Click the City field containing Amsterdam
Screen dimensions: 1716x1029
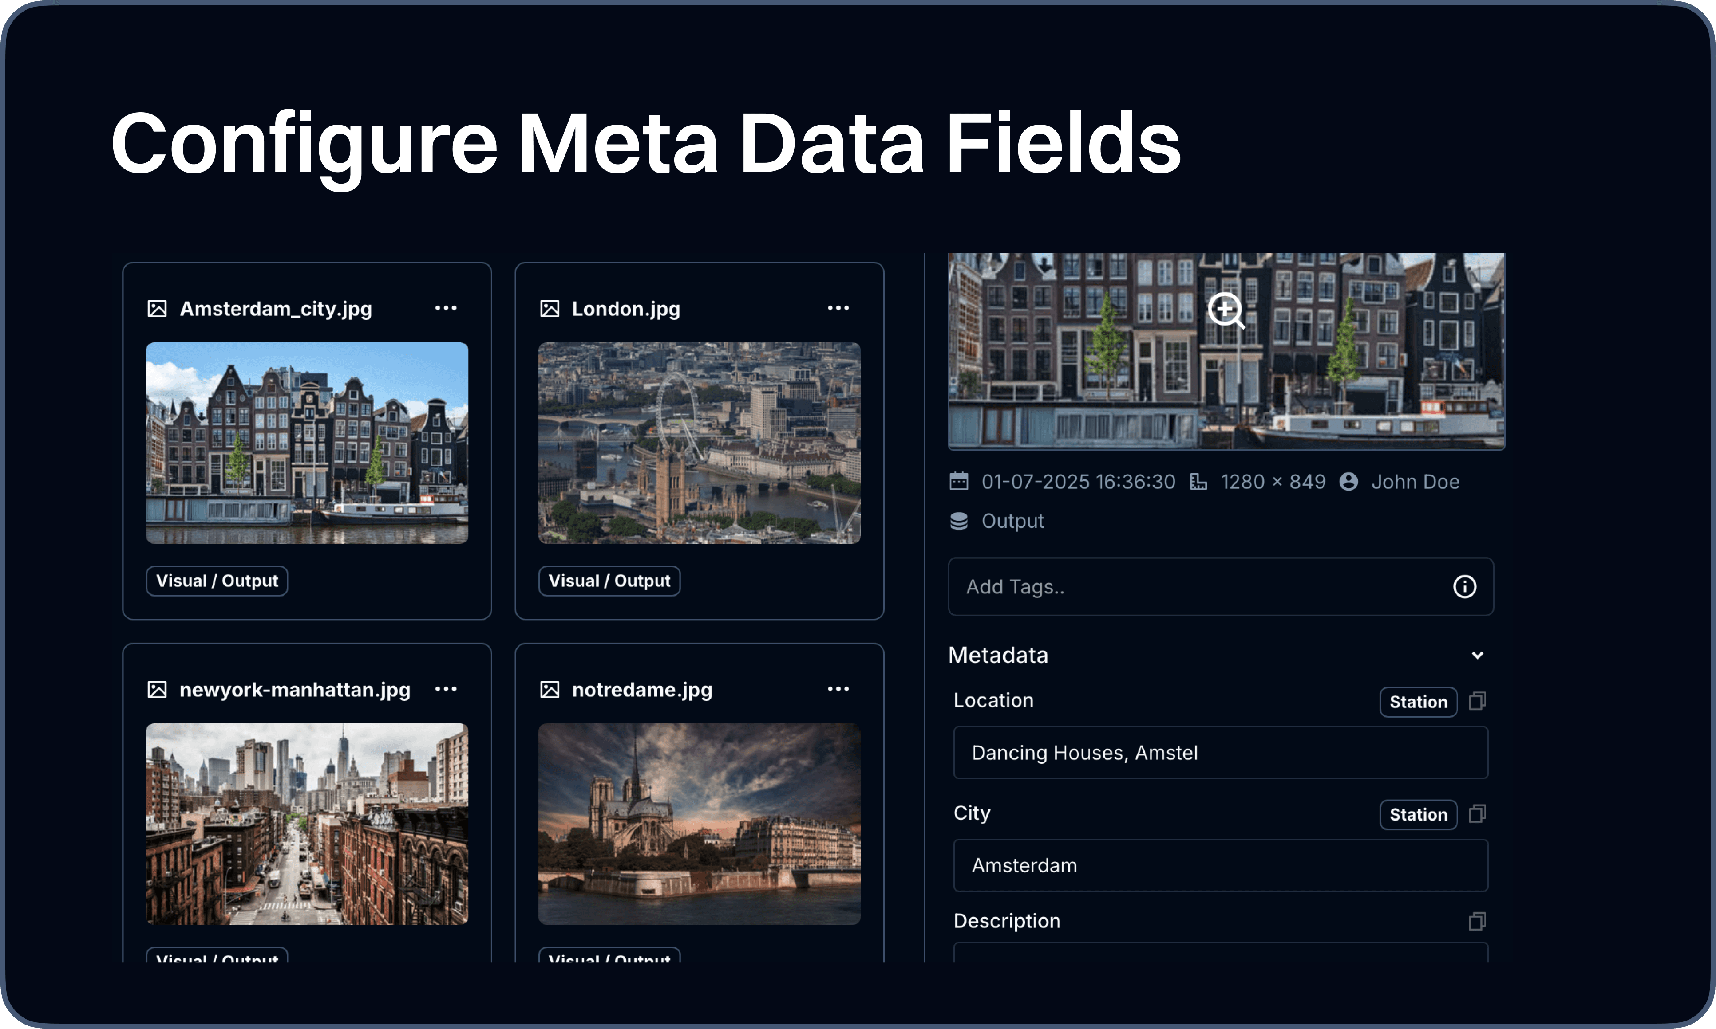tap(1220, 865)
